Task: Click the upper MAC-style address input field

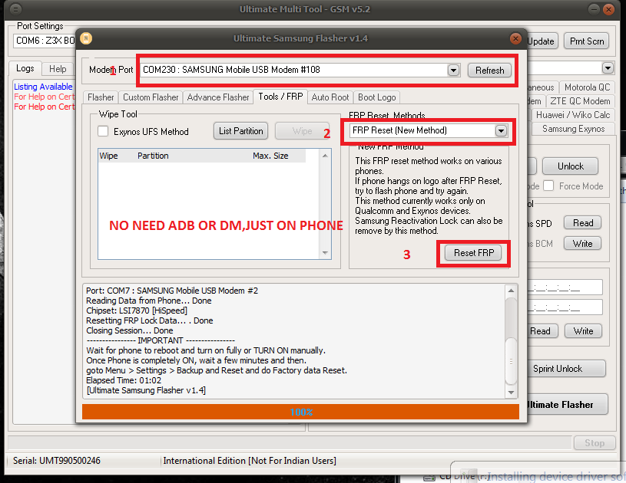Action: (x=565, y=287)
